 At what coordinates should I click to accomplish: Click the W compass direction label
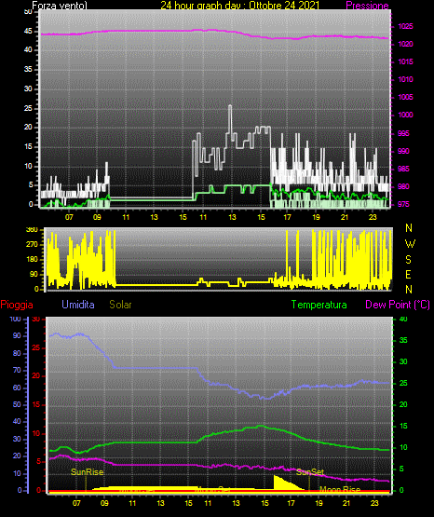click(x=410, y=244)
